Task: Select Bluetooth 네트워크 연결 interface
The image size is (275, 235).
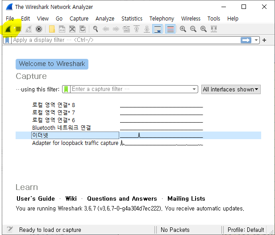Action: coord(62,128)
